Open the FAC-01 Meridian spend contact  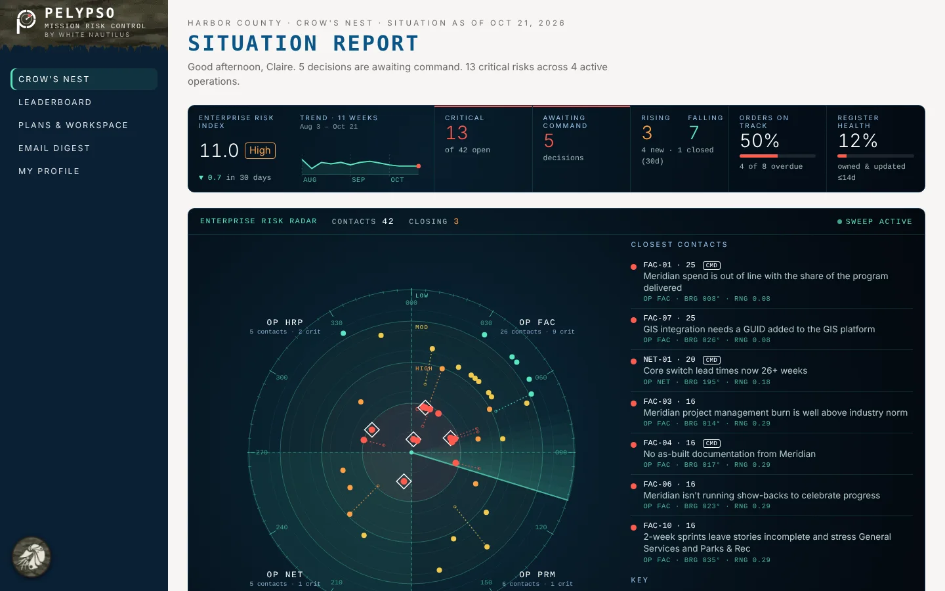click(x=772, y=282)
